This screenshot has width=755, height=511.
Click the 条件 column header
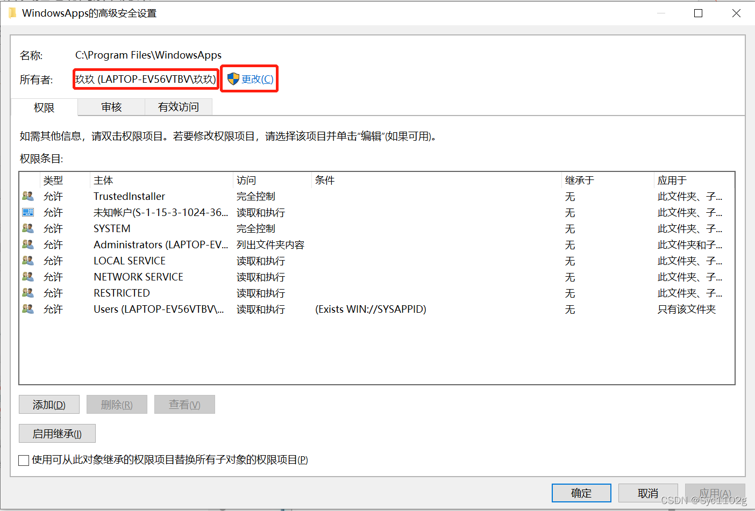pyautogui.click(x=437, y=180)
